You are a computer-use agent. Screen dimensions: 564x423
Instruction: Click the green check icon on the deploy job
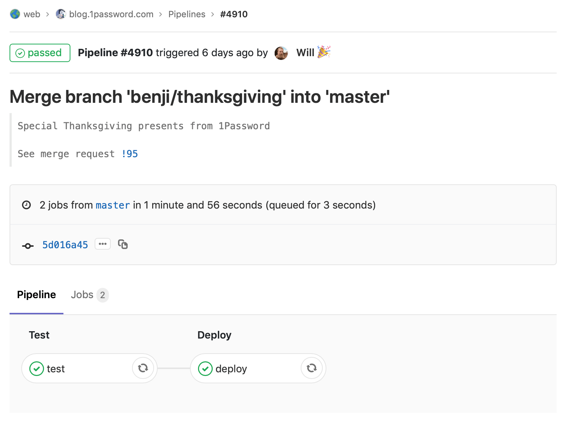(x=205, y=368)
